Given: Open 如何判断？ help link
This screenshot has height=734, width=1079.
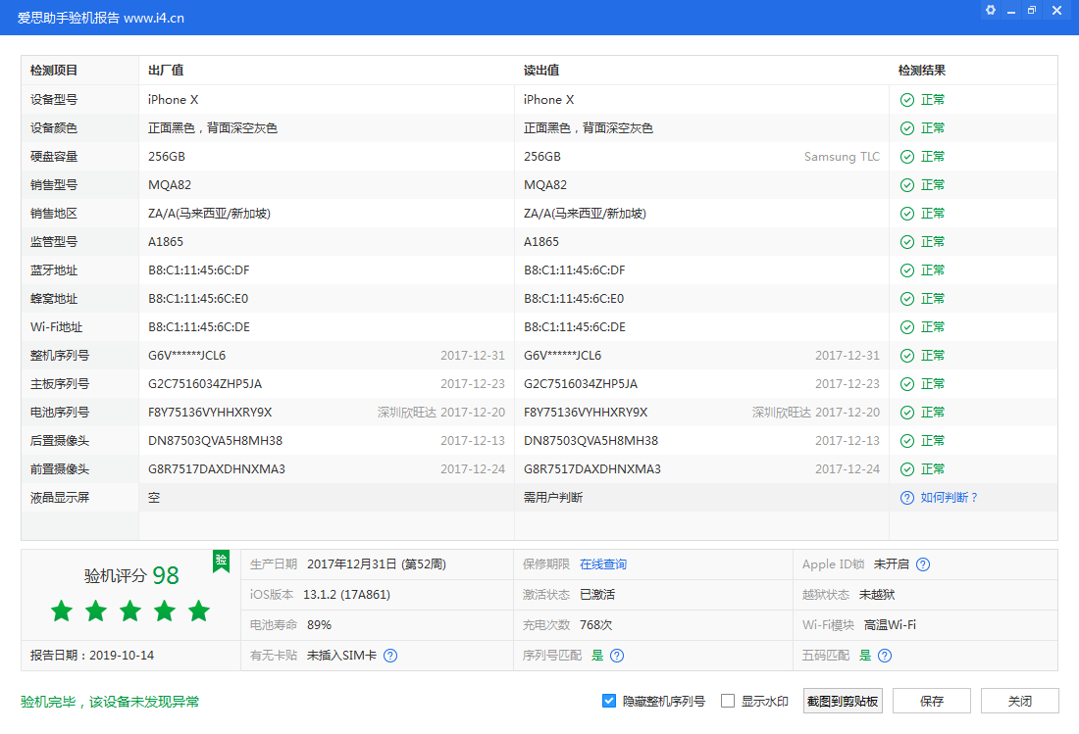Looking at the screenshot, I should [x=949, y=498].
